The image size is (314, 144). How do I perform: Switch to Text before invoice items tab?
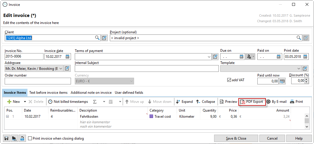(48, 93)
